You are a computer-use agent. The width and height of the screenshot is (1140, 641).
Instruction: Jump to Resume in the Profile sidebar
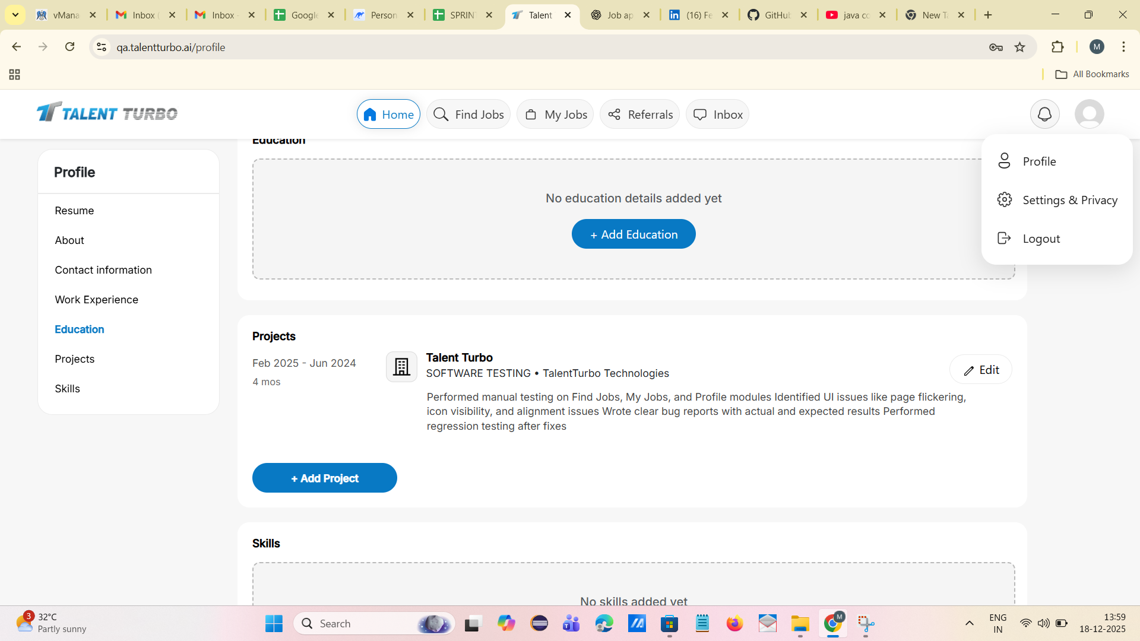(74, 211)
